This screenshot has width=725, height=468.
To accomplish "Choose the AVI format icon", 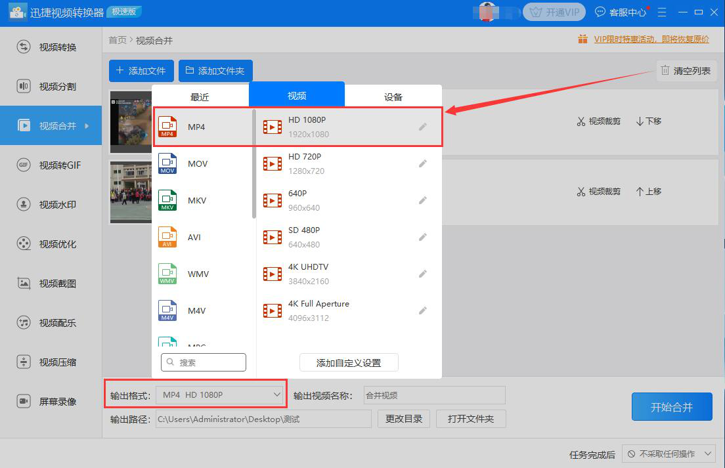I will click(x=167, y=237).
